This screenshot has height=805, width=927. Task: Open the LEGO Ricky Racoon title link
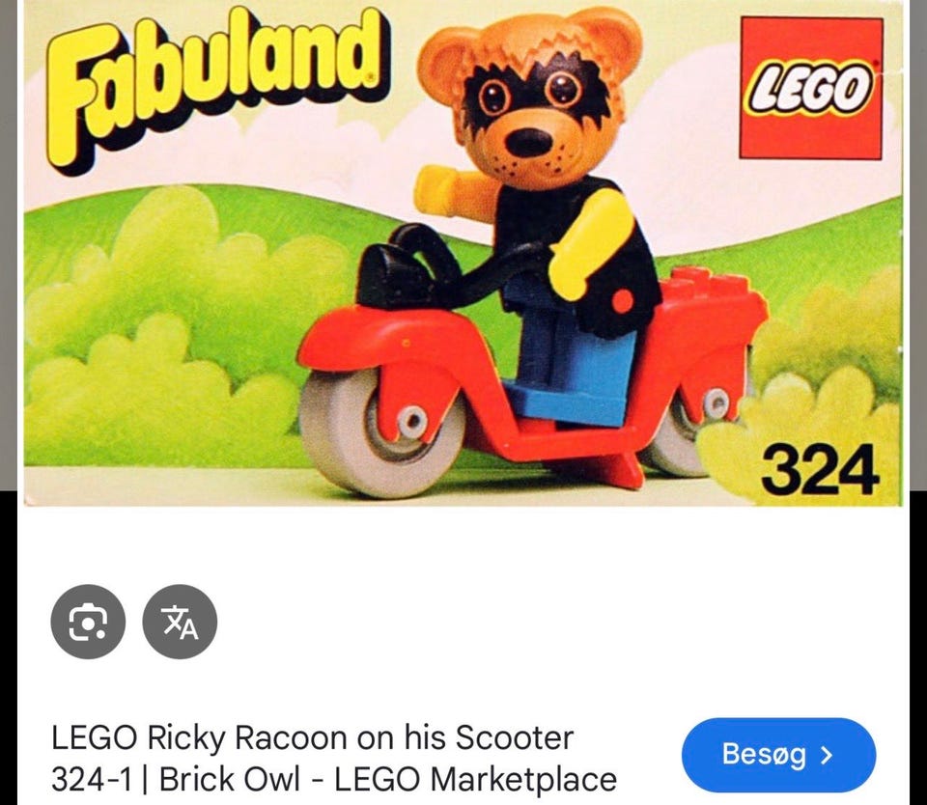[334, 759]
